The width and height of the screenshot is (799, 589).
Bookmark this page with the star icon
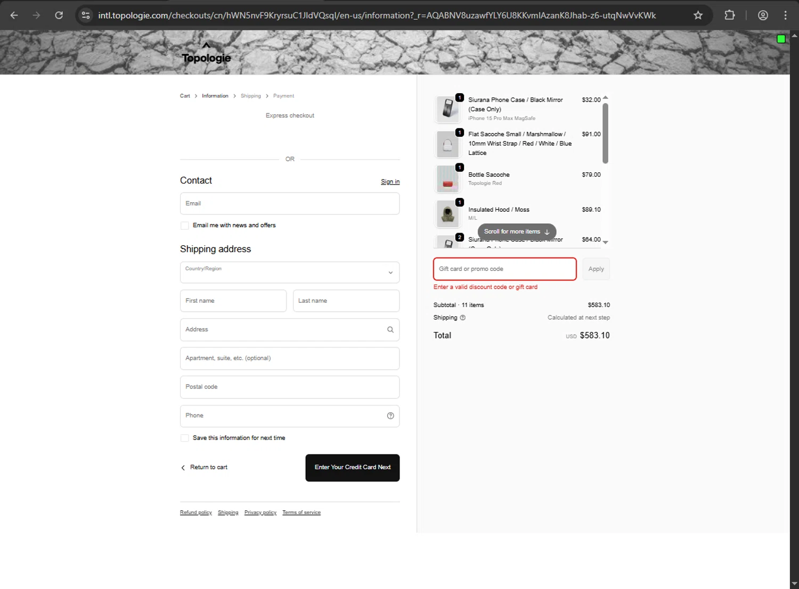pos(698,15)
